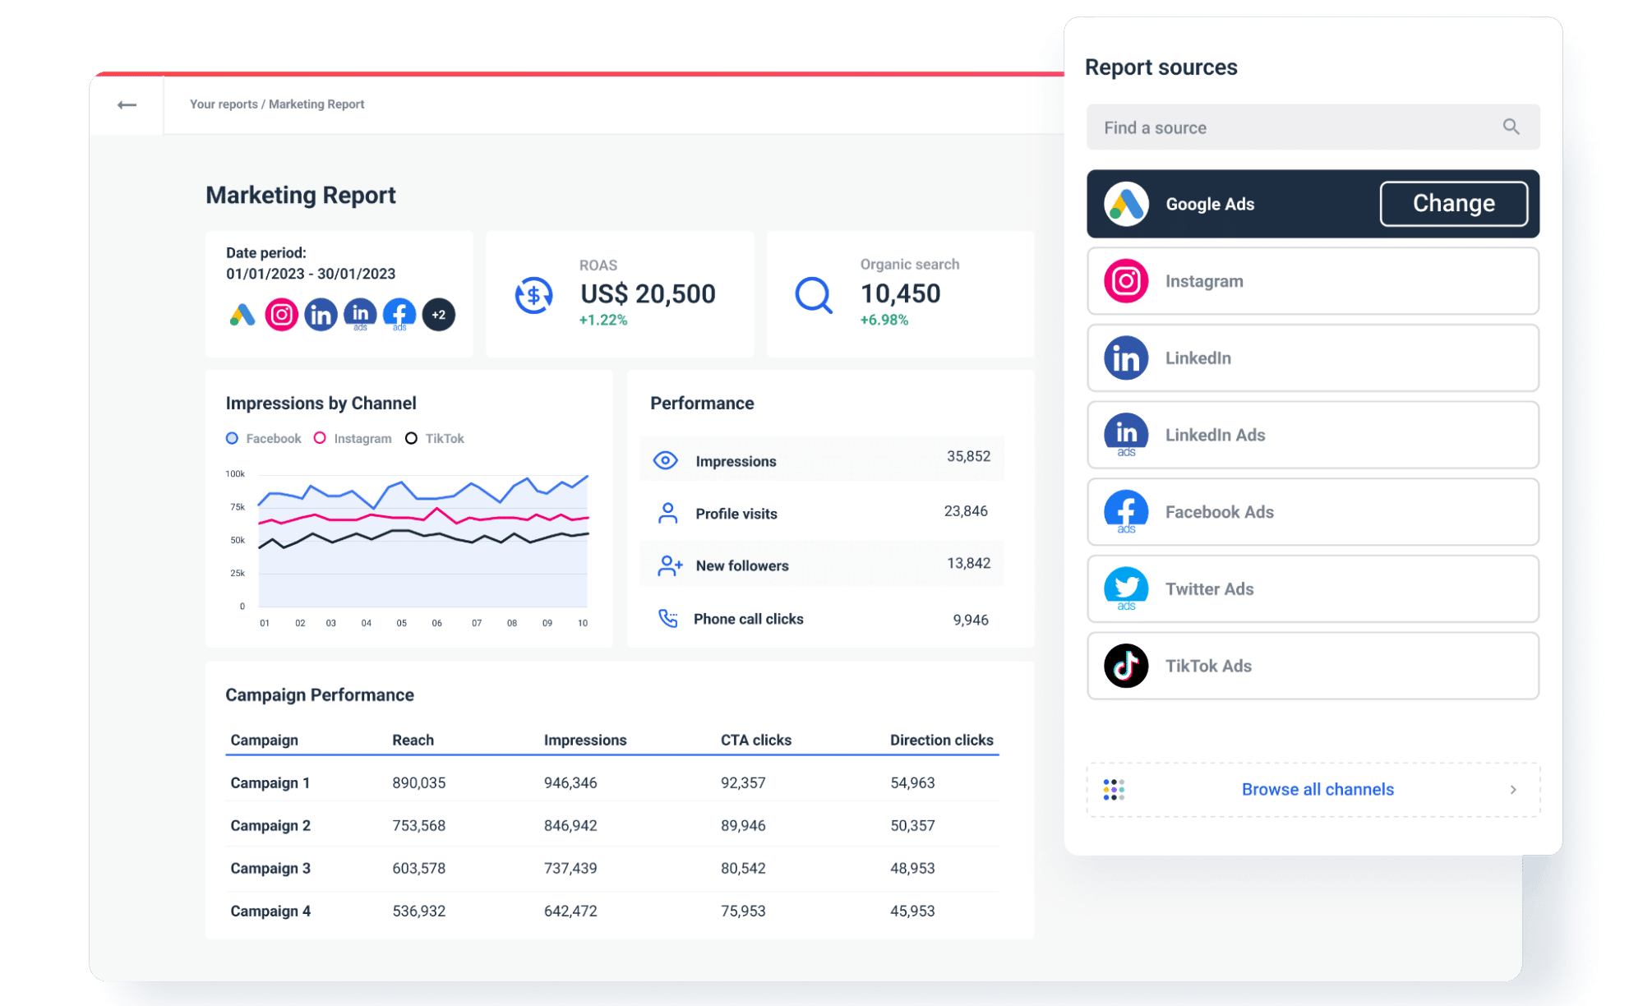Click the Phone call clicks phone icon

pyautogui.click(x=668, y=618)
